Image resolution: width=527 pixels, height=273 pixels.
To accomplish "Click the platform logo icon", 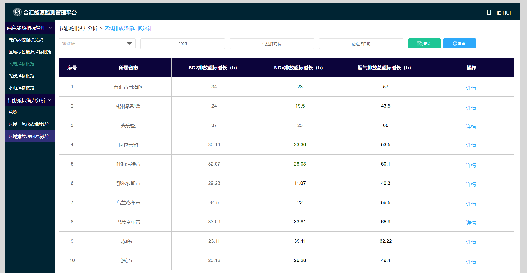I will click(x=17, y=12).
